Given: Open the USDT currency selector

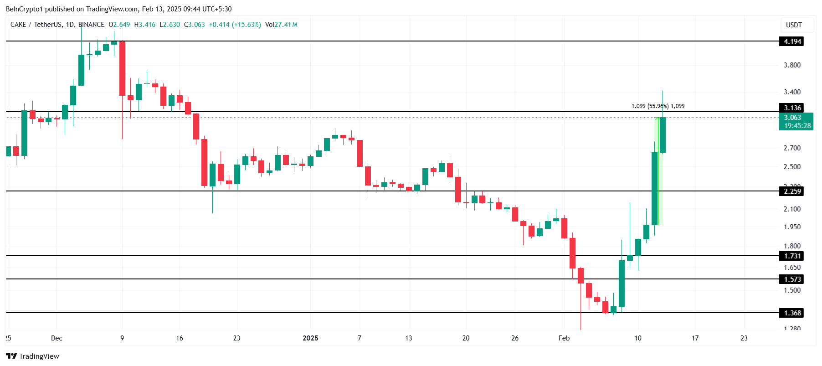Looking at the screenshot, I should 794,25.
